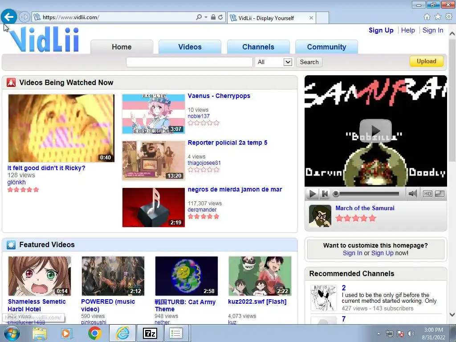Click the music note video thumbnail
Image resolution: width=456 pixels, height=342 pixels.
[x=154, y=208]
